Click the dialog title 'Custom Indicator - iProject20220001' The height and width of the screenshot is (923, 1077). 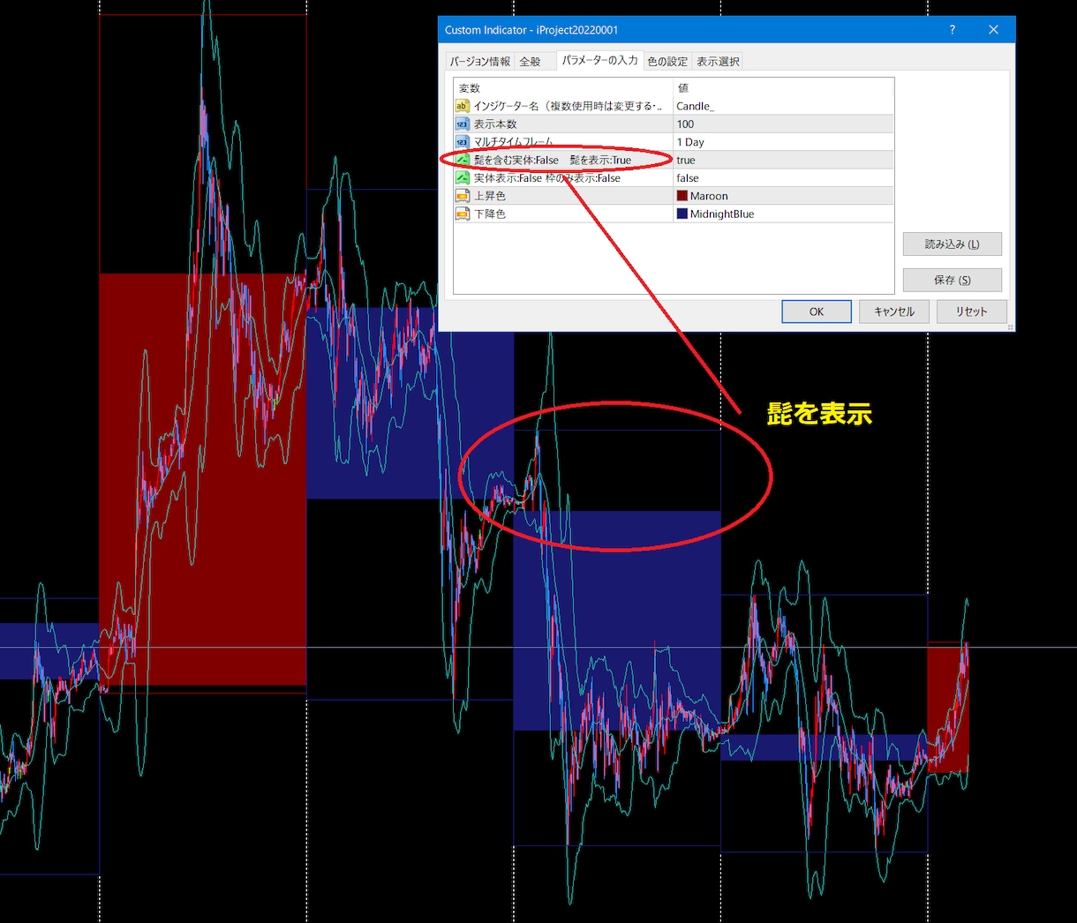coord(531,30)
